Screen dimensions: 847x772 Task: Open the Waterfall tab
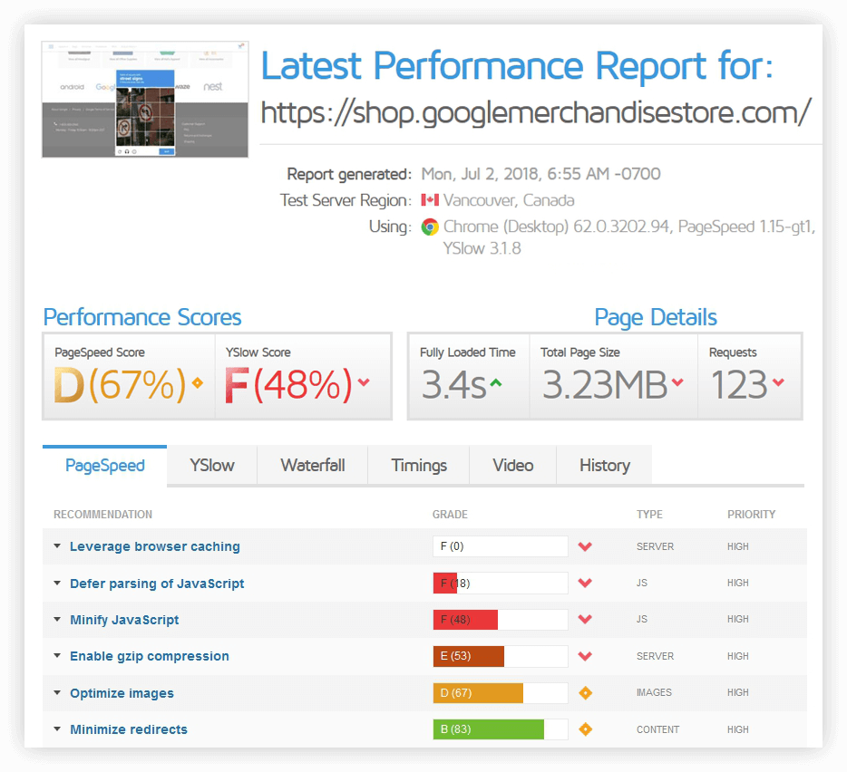313,466
